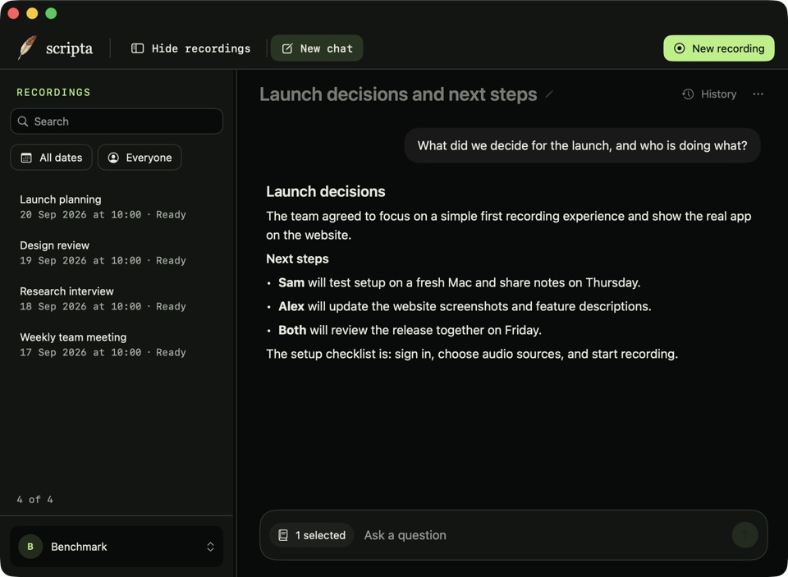Image resolution: width=788 pixels, height=577 pixels.
Task: Click the 4 of 4 count label
Action: (x=34, y=499)
